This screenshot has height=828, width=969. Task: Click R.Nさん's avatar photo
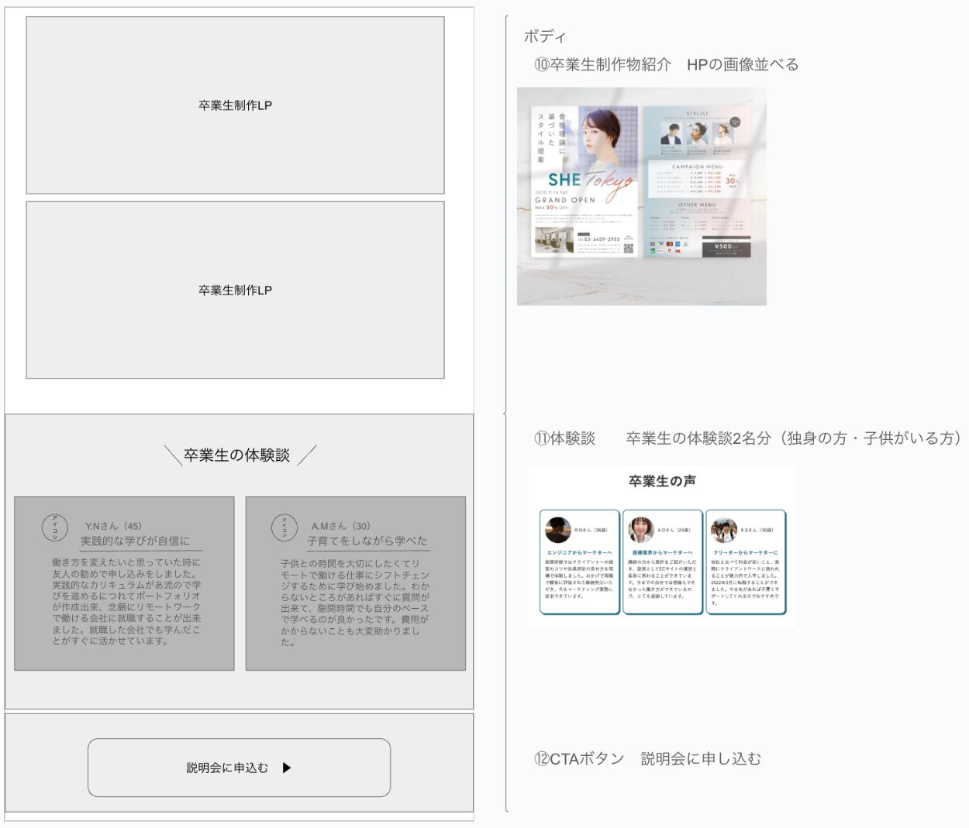pos(557,530)
